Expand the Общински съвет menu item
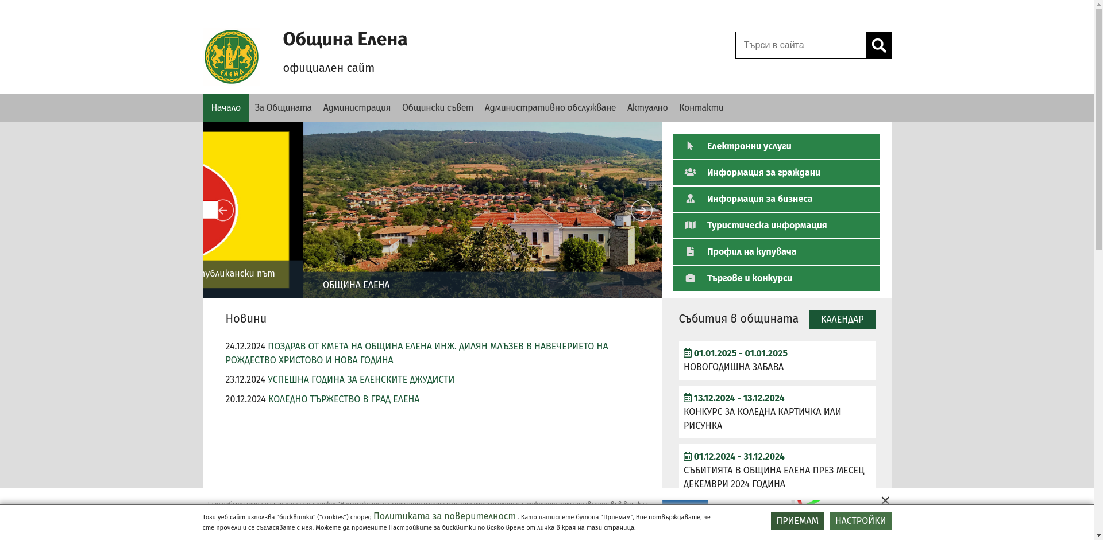The image size is (1103, 540). (437, 108)
